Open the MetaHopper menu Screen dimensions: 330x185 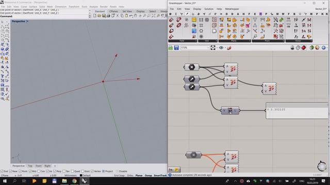pyautogui.click(x=232, y=9)
